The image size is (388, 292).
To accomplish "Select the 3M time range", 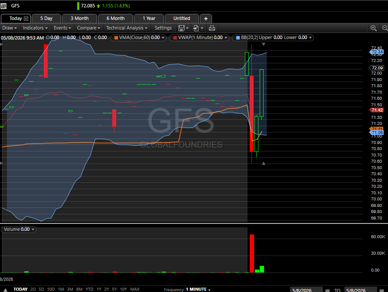I will tap(70, 289).
